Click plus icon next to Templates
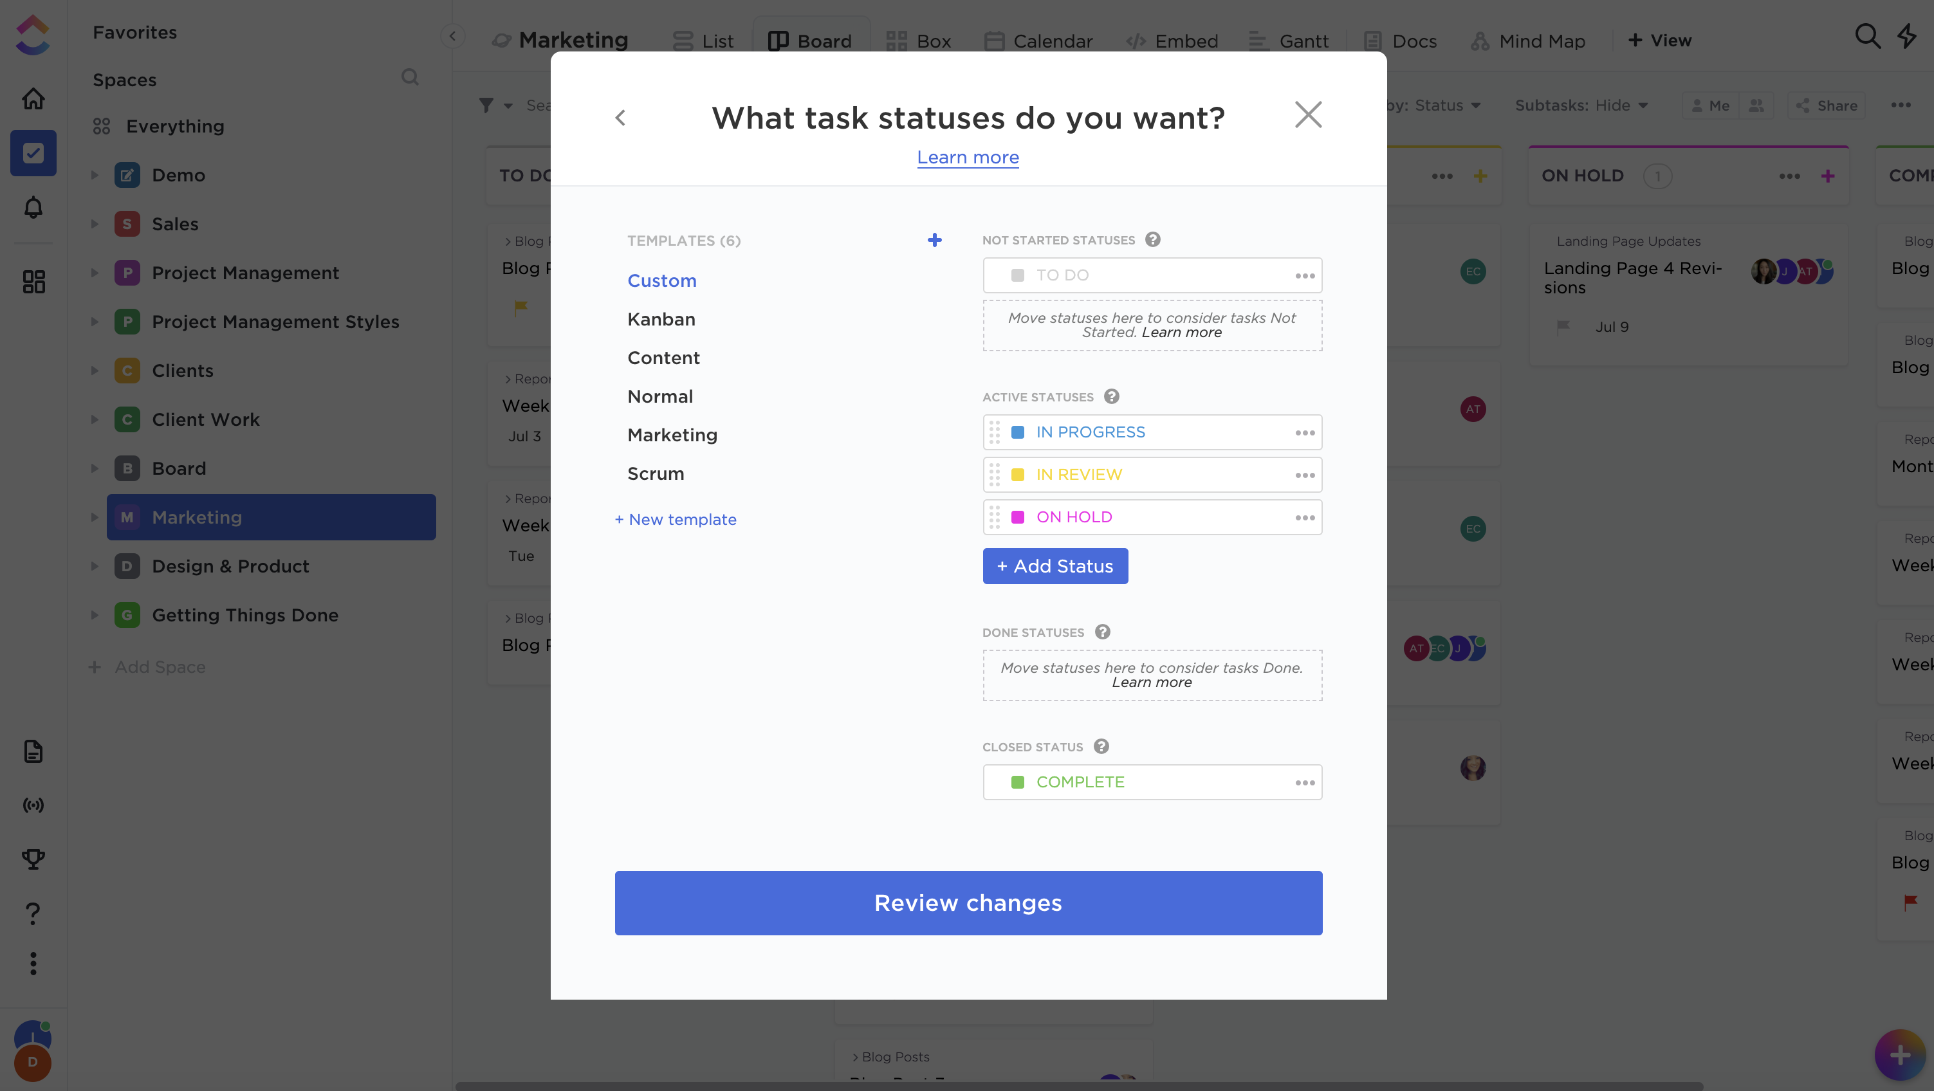The height and width of the screenshot is (1091, 1934). click(x=934, y=241)
